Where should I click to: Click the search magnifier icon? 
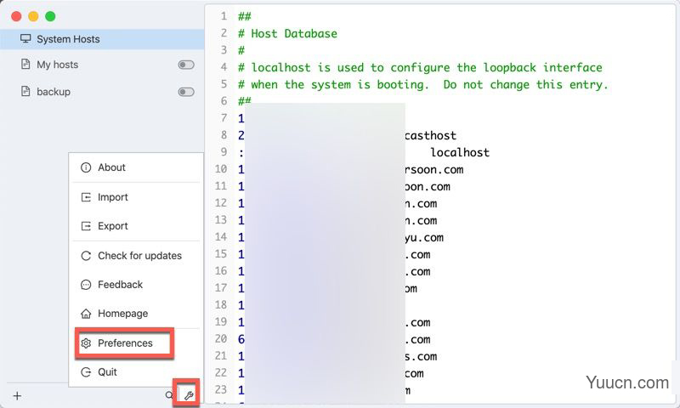pos(169,395)
